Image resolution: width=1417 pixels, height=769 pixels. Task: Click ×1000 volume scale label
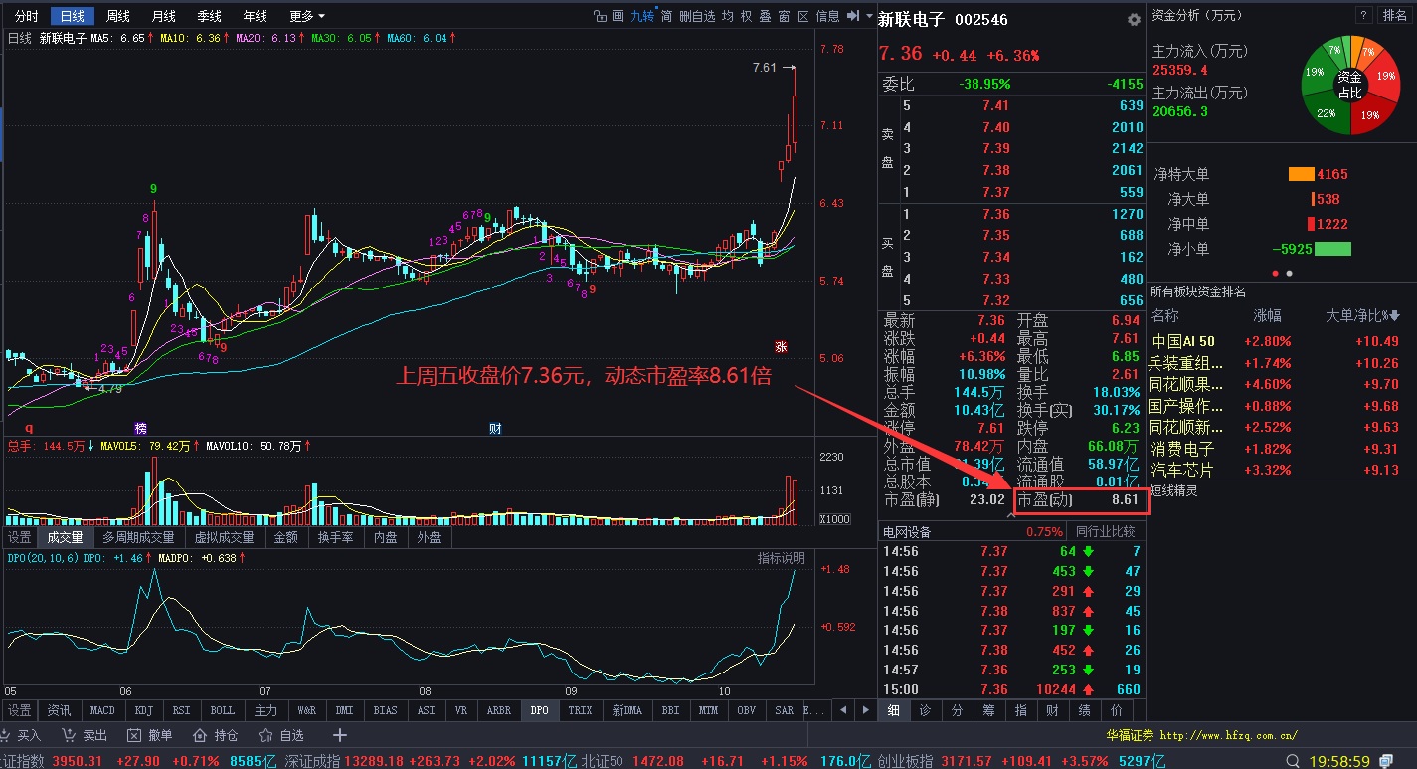click(834, 519)
